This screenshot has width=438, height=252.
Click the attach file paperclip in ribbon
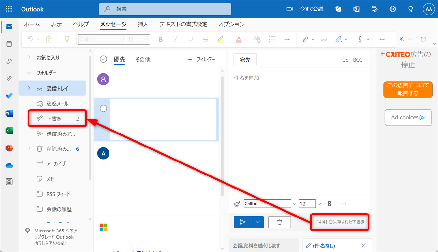(305, 39)
